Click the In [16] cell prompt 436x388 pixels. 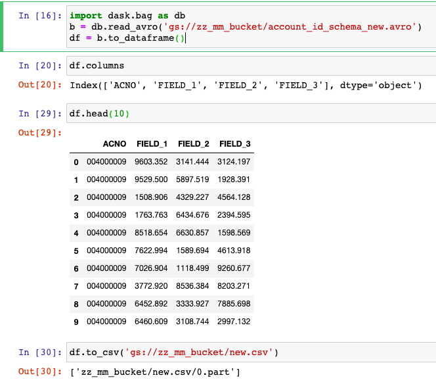tap(40, 15)
